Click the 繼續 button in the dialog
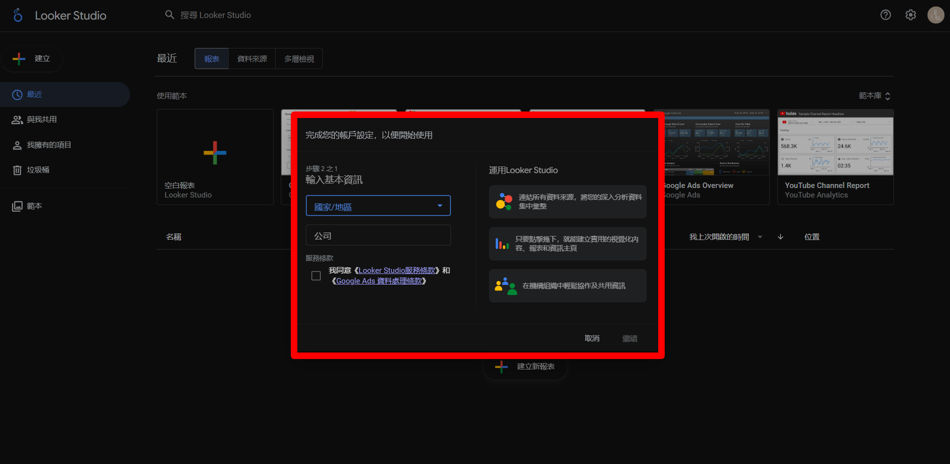Viewport: 950px width, 464px height. [630, 338]
